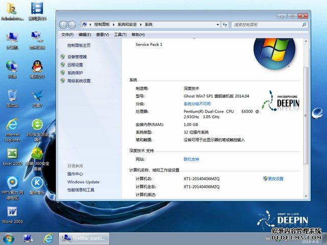The width and height of the screenshot is (327, 245).
Task: Click the pinned computer icon on taskbar
Action: pos(28,238)
